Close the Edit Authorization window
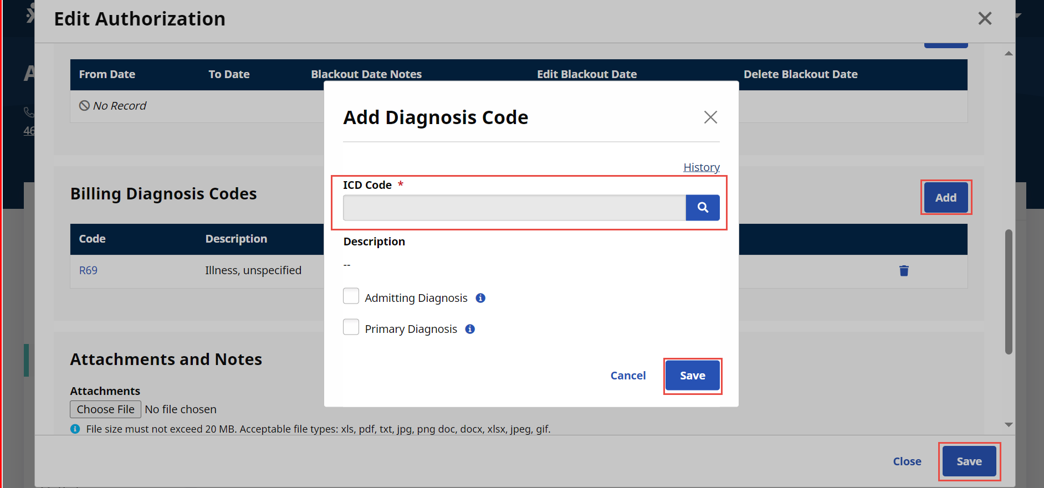This screenshot has width=1044, height=488. (x=985, y=18)
